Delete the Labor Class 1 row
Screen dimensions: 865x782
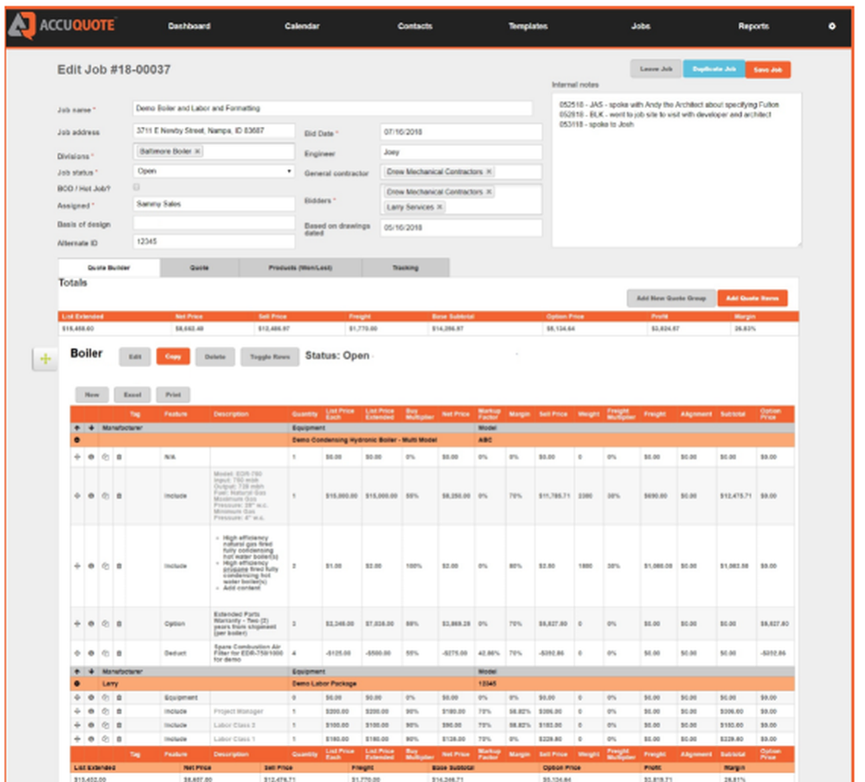coord(119,739)
